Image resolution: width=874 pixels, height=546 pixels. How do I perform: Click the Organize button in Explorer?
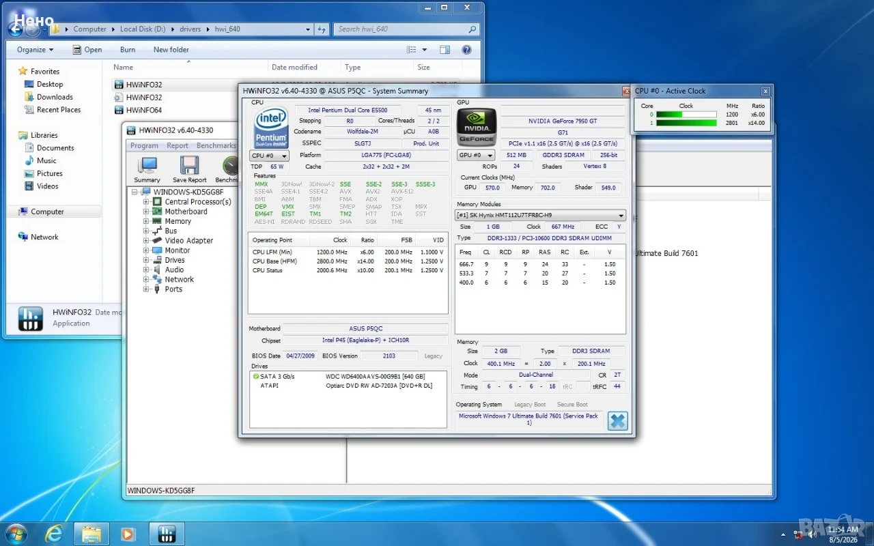pyautogui.click(x=35, y=50)
